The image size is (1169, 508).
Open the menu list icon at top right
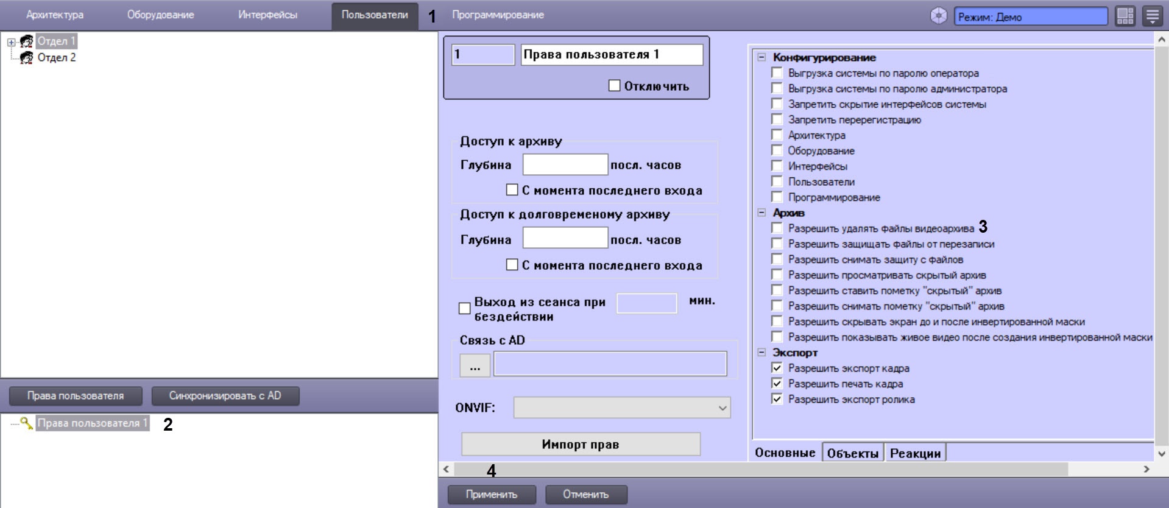(x=1152, y=16)
